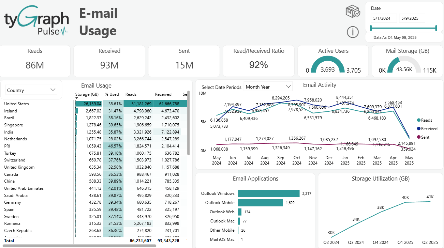Click the Storage (GB) sort arrow
The height and width of the screenshot is (248, 444).
point(77,98)
